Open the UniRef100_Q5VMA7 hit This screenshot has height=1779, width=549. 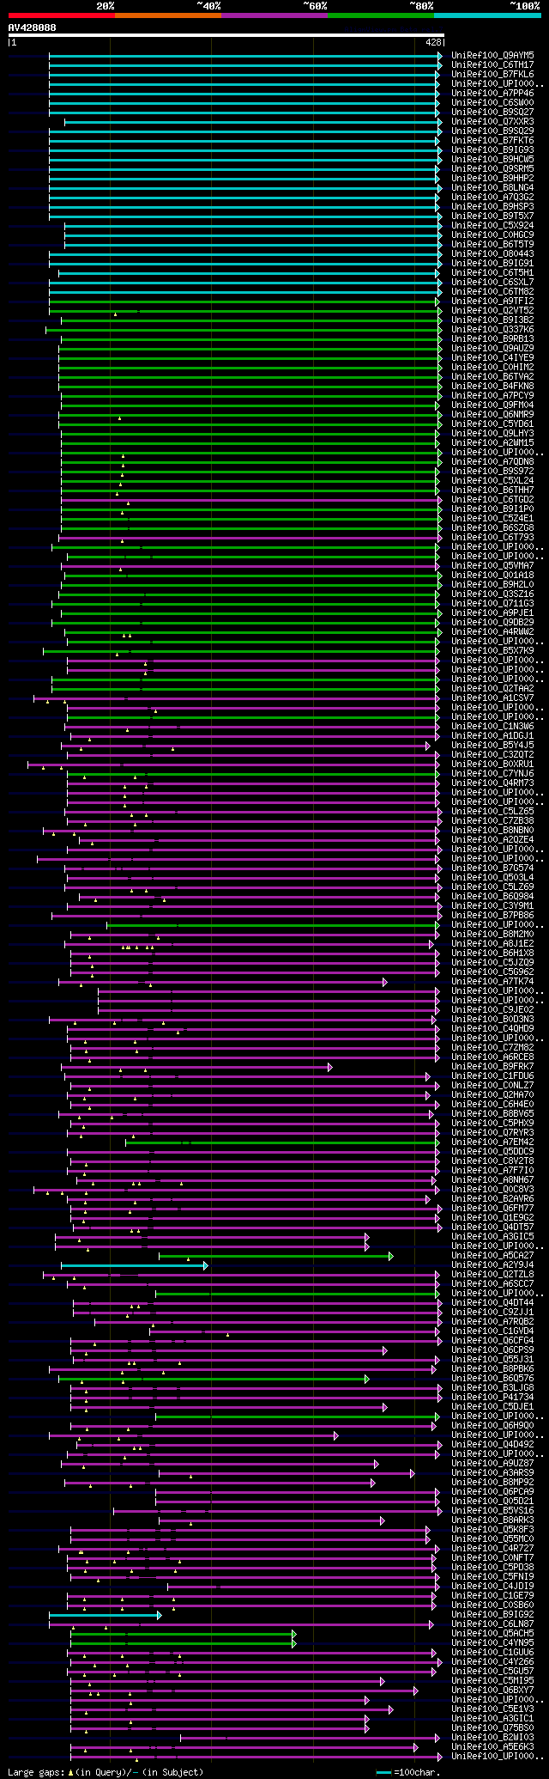[492, 565]
